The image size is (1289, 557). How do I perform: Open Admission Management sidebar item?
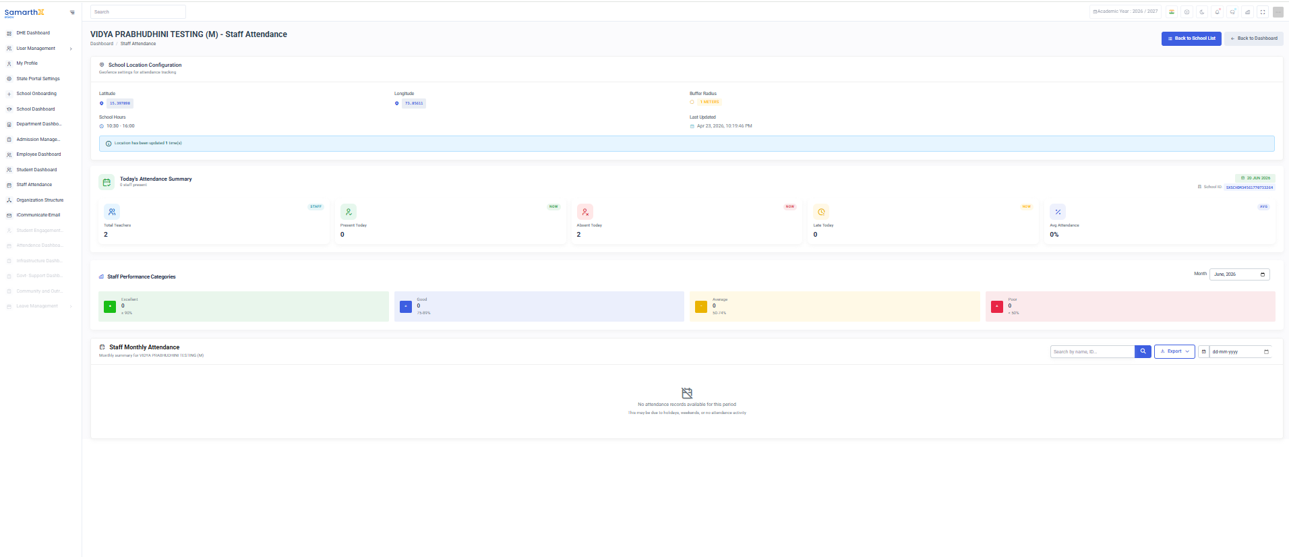click(x=38, y=140)
